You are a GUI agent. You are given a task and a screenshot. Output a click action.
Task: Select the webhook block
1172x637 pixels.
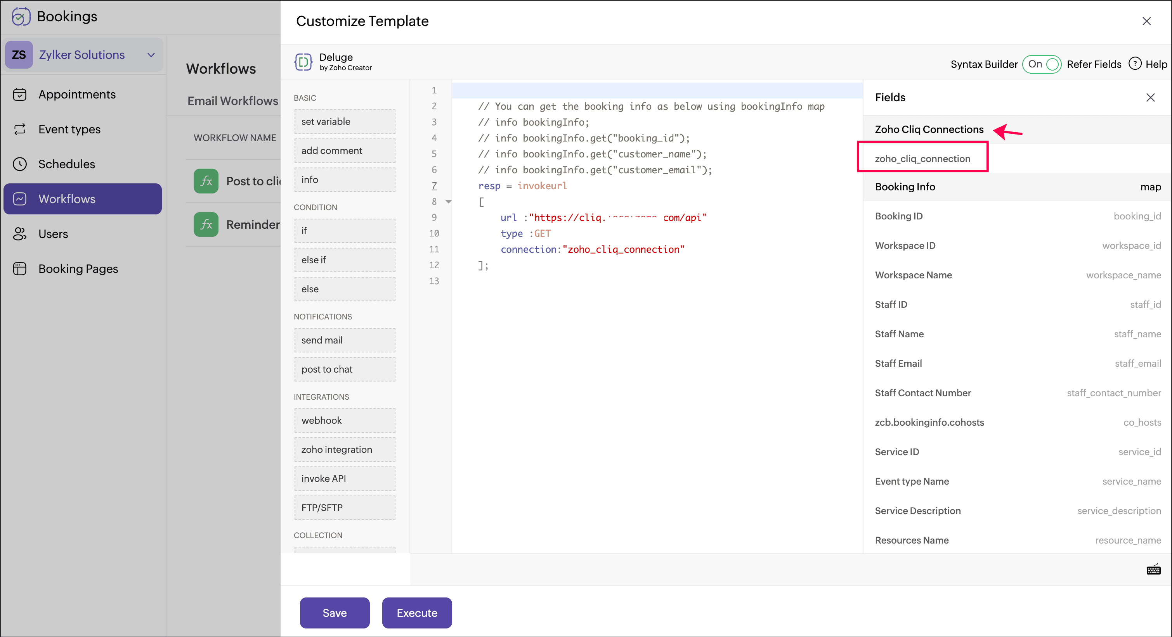click(345, 421)
